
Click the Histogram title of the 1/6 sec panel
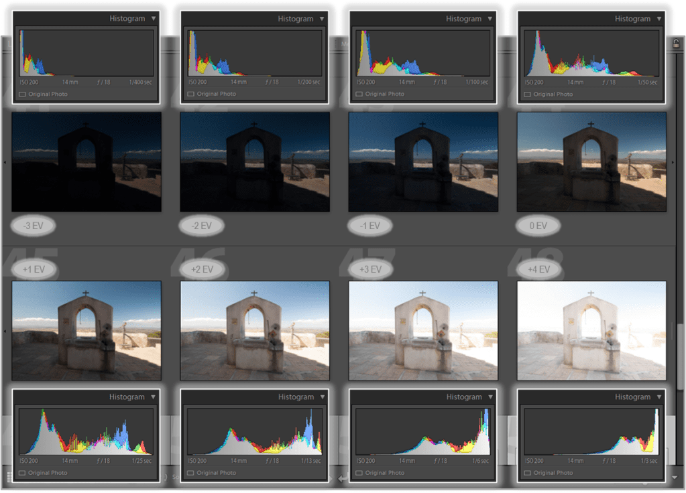coord(464,397)
